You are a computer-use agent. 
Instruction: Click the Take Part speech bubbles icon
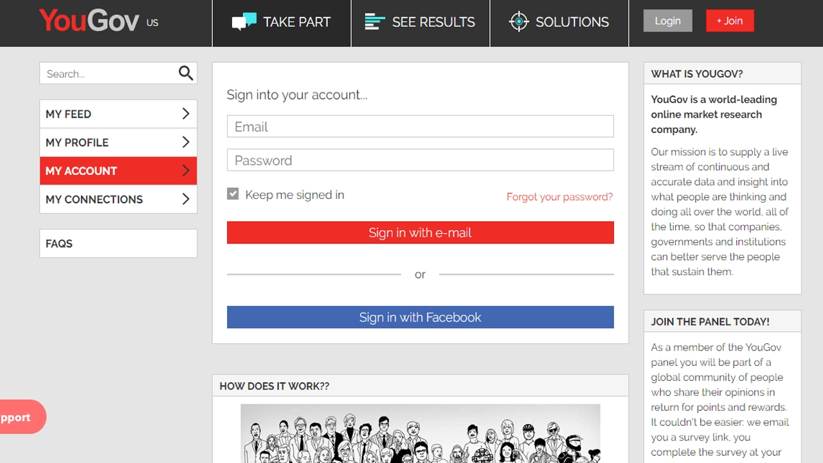tap(244, 22)
